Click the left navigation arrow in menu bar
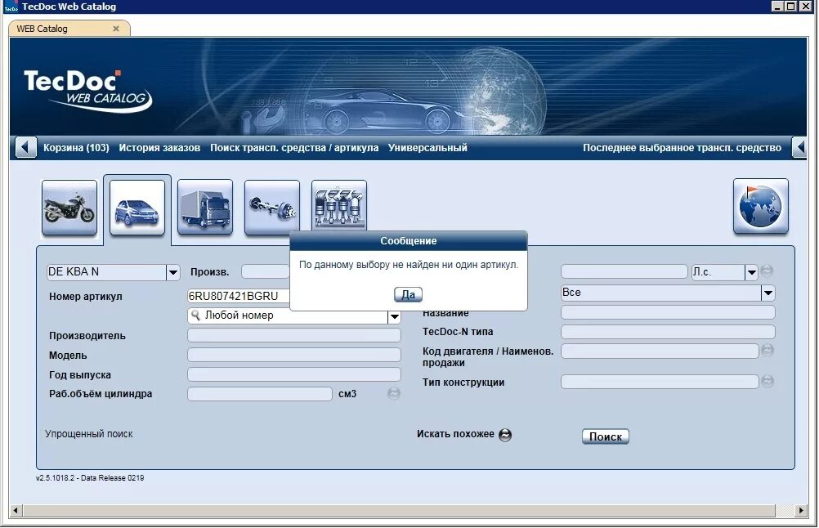The height and width of the screenshot is (528, 819). pos(25,148)
